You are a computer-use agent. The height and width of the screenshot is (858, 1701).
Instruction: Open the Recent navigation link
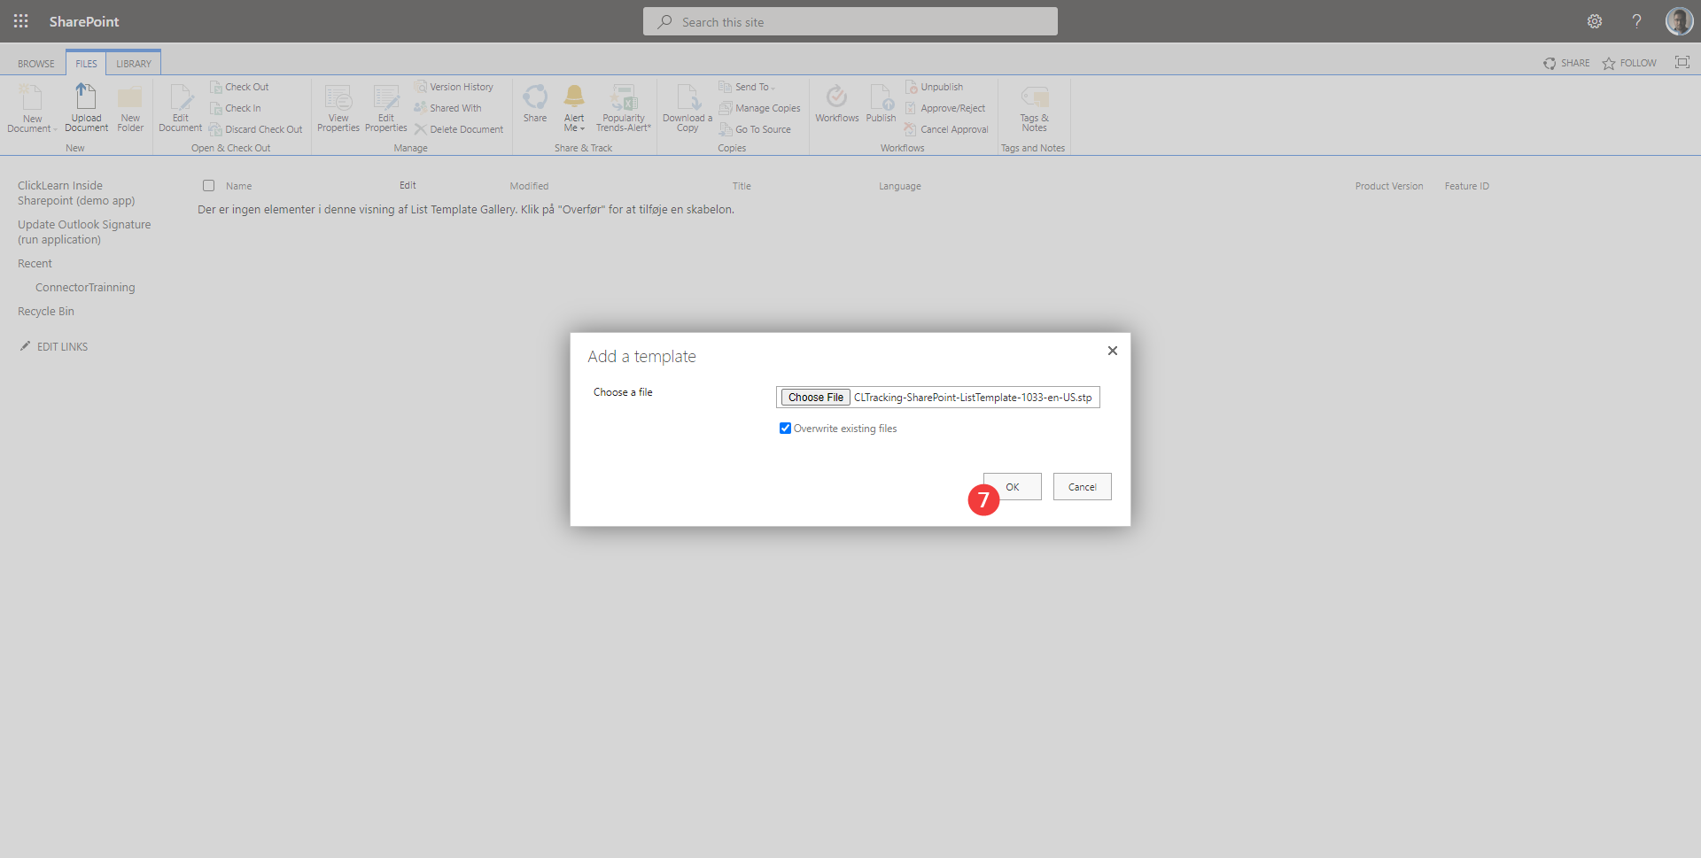click(x=35, y=264)
